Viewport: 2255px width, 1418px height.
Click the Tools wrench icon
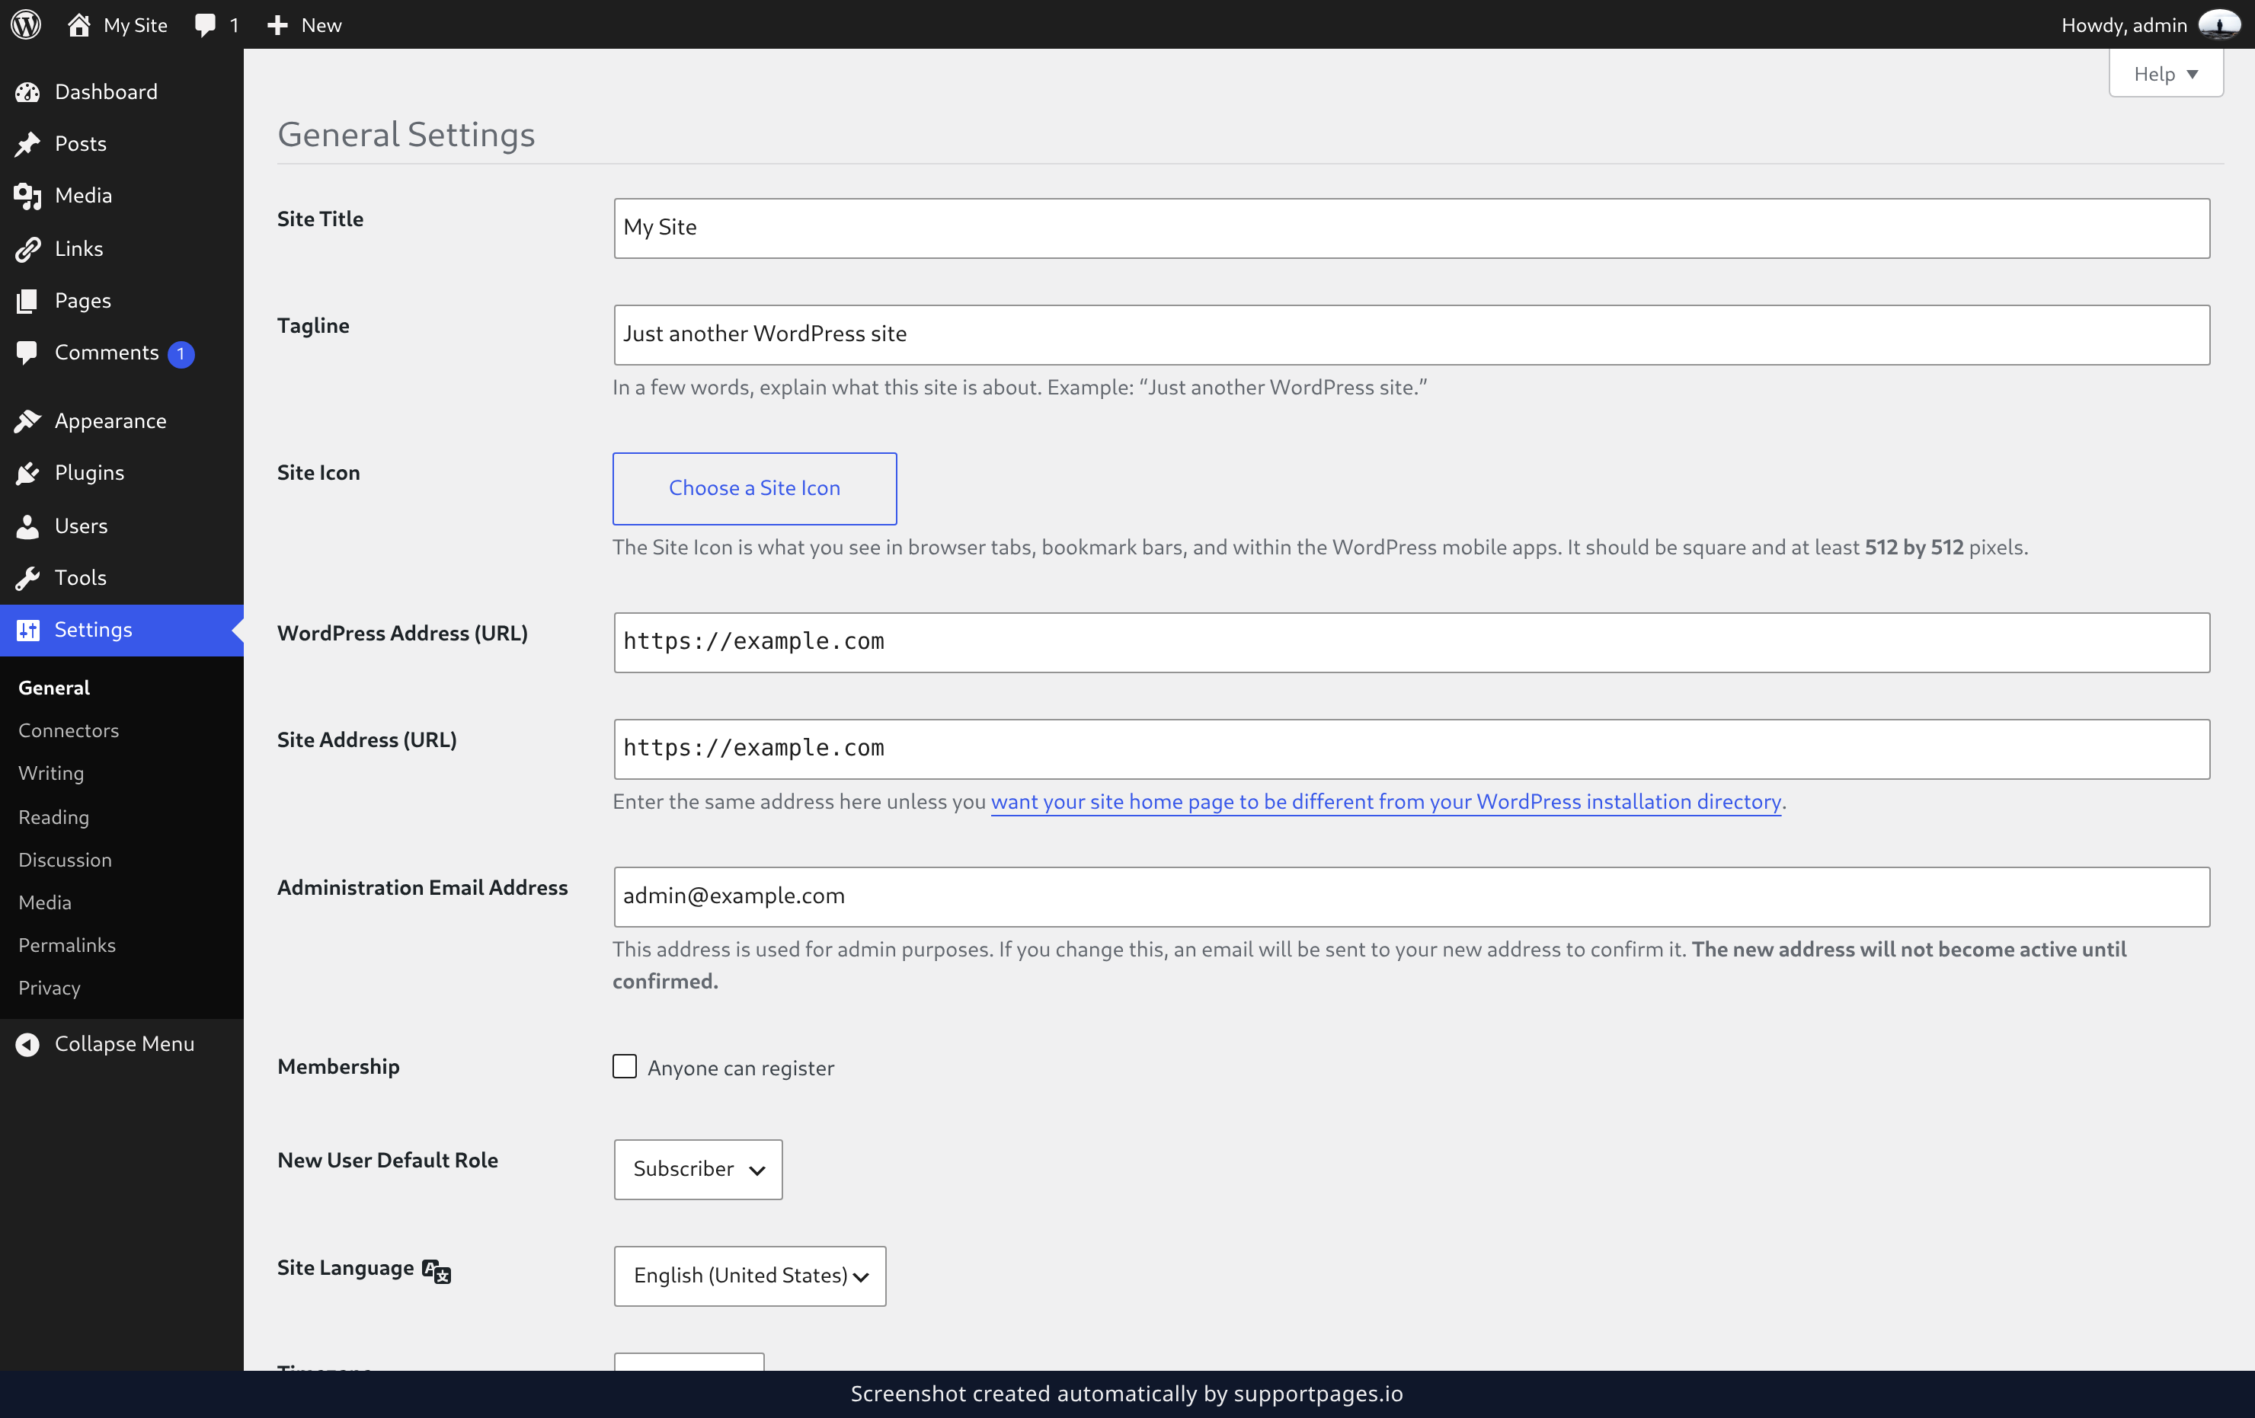[x=27, y=577]
